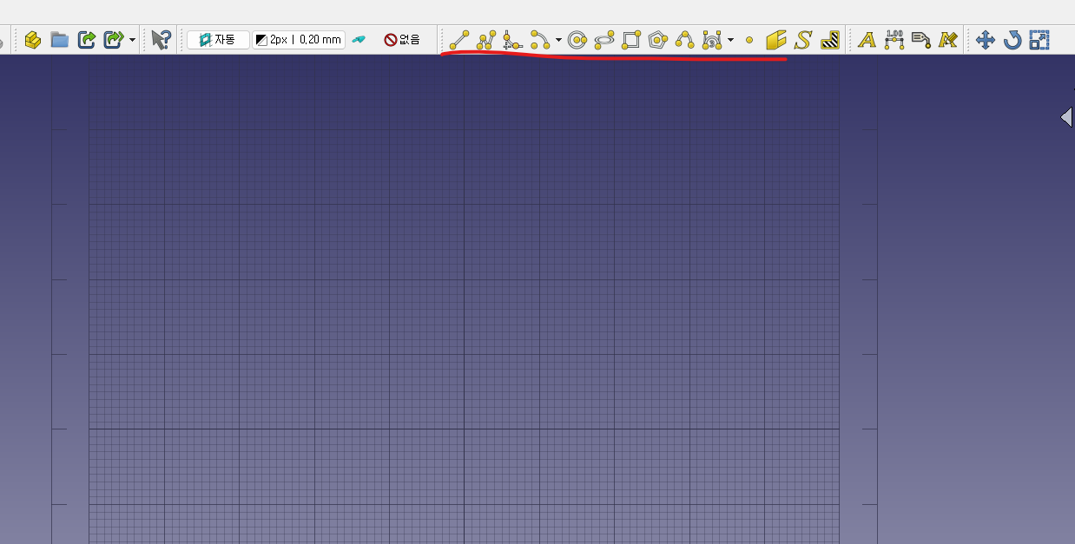
Task: Select the Ellipse tool
Action: pos(604,40)
